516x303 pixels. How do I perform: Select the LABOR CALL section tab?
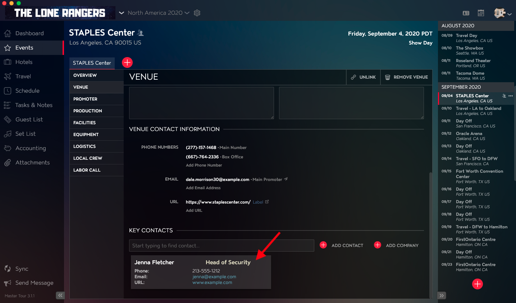(96, 170)
